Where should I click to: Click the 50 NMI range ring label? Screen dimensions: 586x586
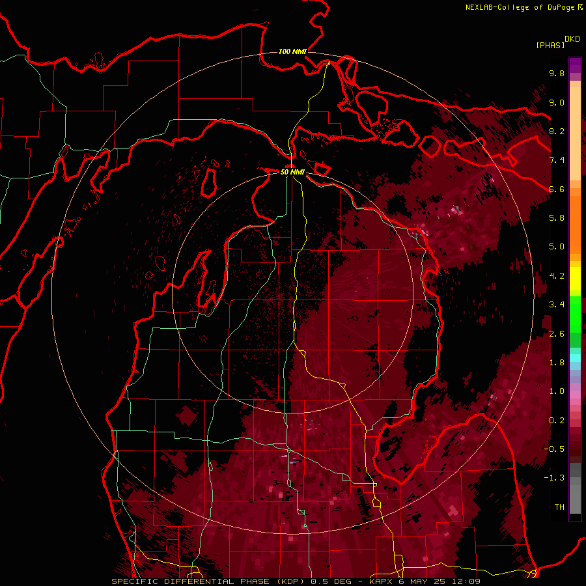[x=292, y=172]
